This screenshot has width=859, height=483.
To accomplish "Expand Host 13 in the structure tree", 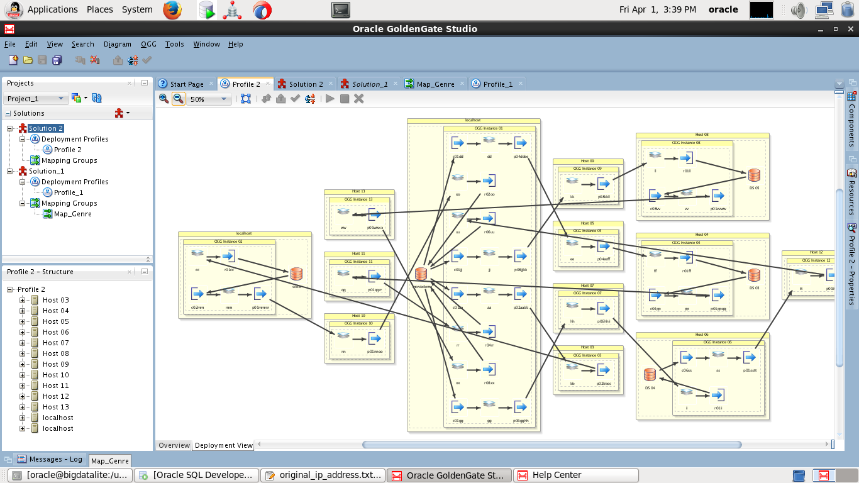I will 23,407.
